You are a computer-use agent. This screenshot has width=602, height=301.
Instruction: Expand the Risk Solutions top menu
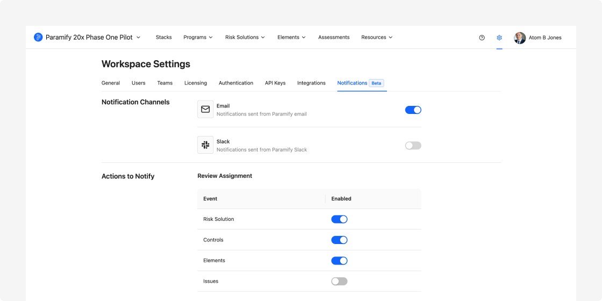pos(245,37)
